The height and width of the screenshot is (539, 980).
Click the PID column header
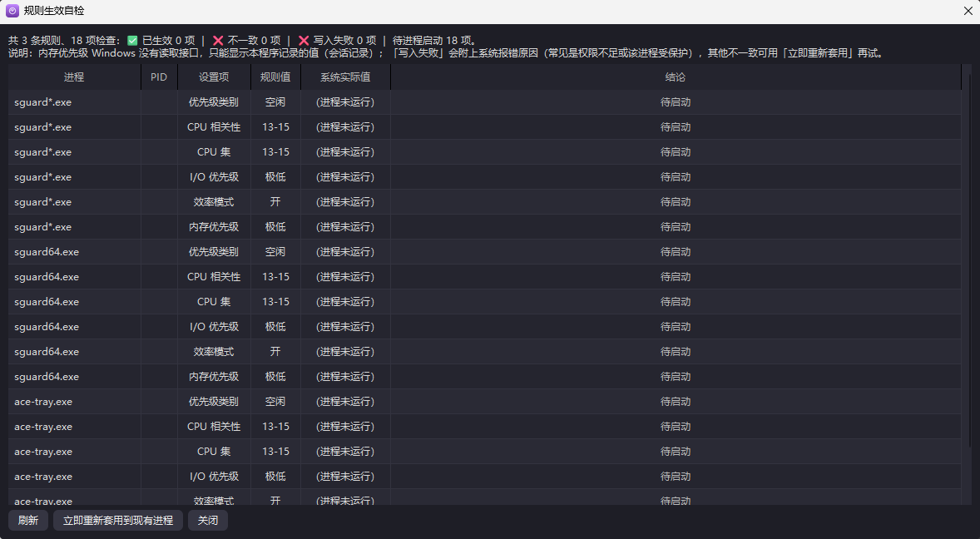(159, 77)
